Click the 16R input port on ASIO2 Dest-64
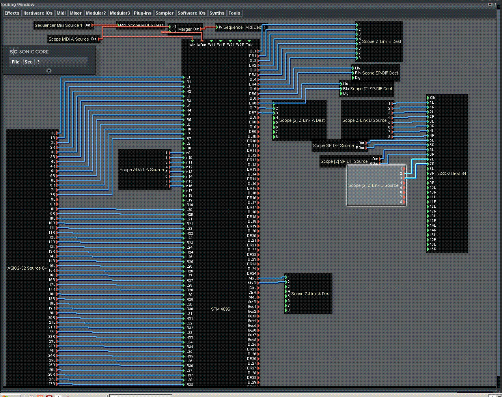502x397 pixels. tap(428, 249)
